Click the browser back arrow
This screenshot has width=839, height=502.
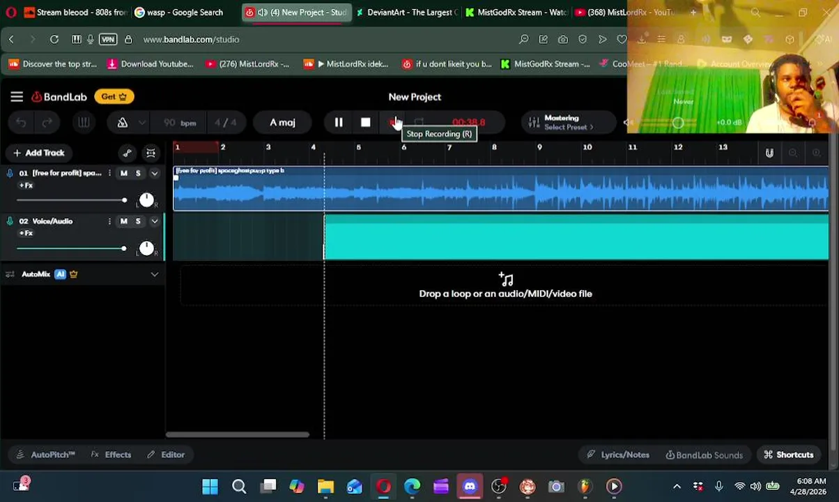point(11,40)
